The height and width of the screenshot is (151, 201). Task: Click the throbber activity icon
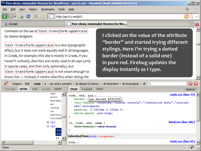(x=196, y=9)
